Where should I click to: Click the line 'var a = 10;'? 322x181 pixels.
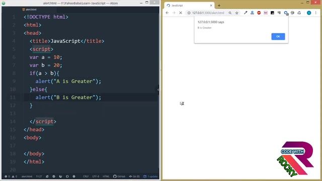coord(46,57)
